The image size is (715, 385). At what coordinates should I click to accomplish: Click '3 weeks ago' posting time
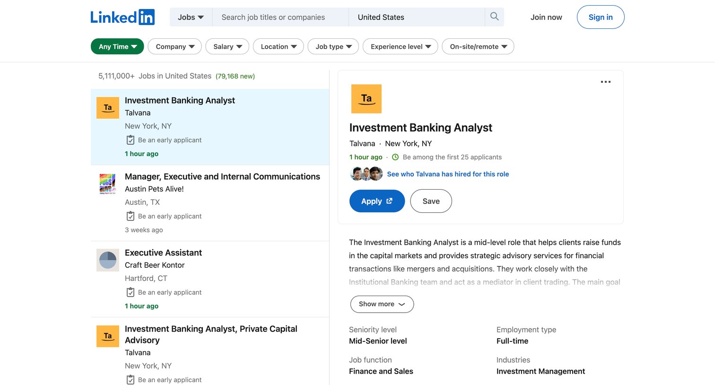point(144,230)
